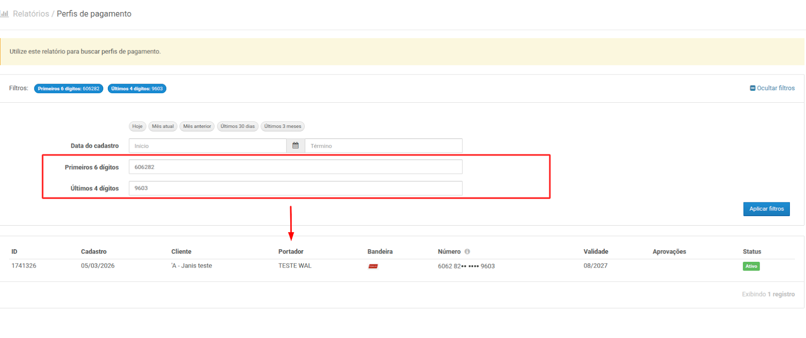
Task: Remove the Primeiros 6 dígitos: 606282 filter tag
Action: point(69,89)
